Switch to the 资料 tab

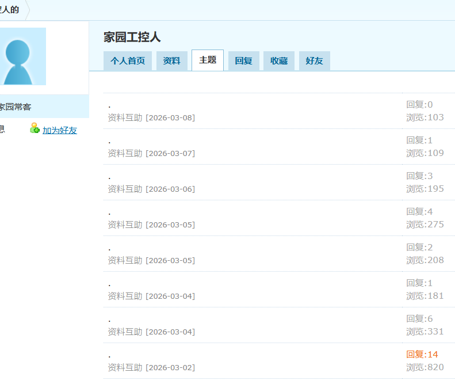pos(171,61)
